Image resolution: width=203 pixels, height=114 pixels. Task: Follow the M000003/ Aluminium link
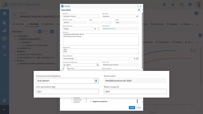[x=109, y=29]
